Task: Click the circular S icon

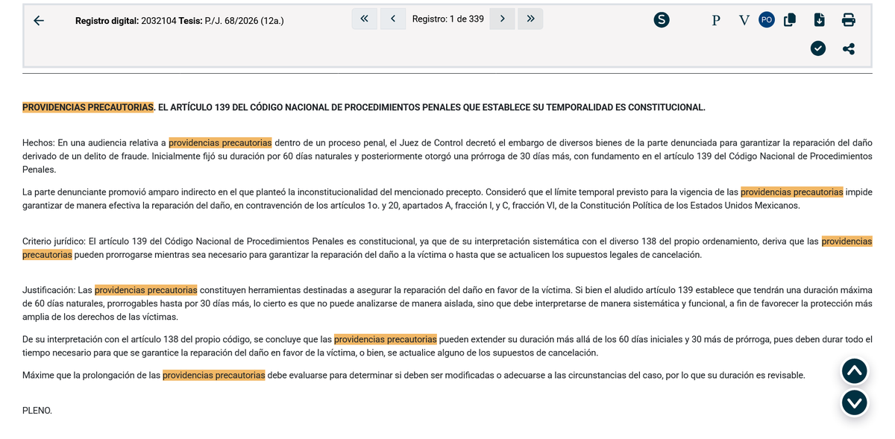Action: pos(662,20)
